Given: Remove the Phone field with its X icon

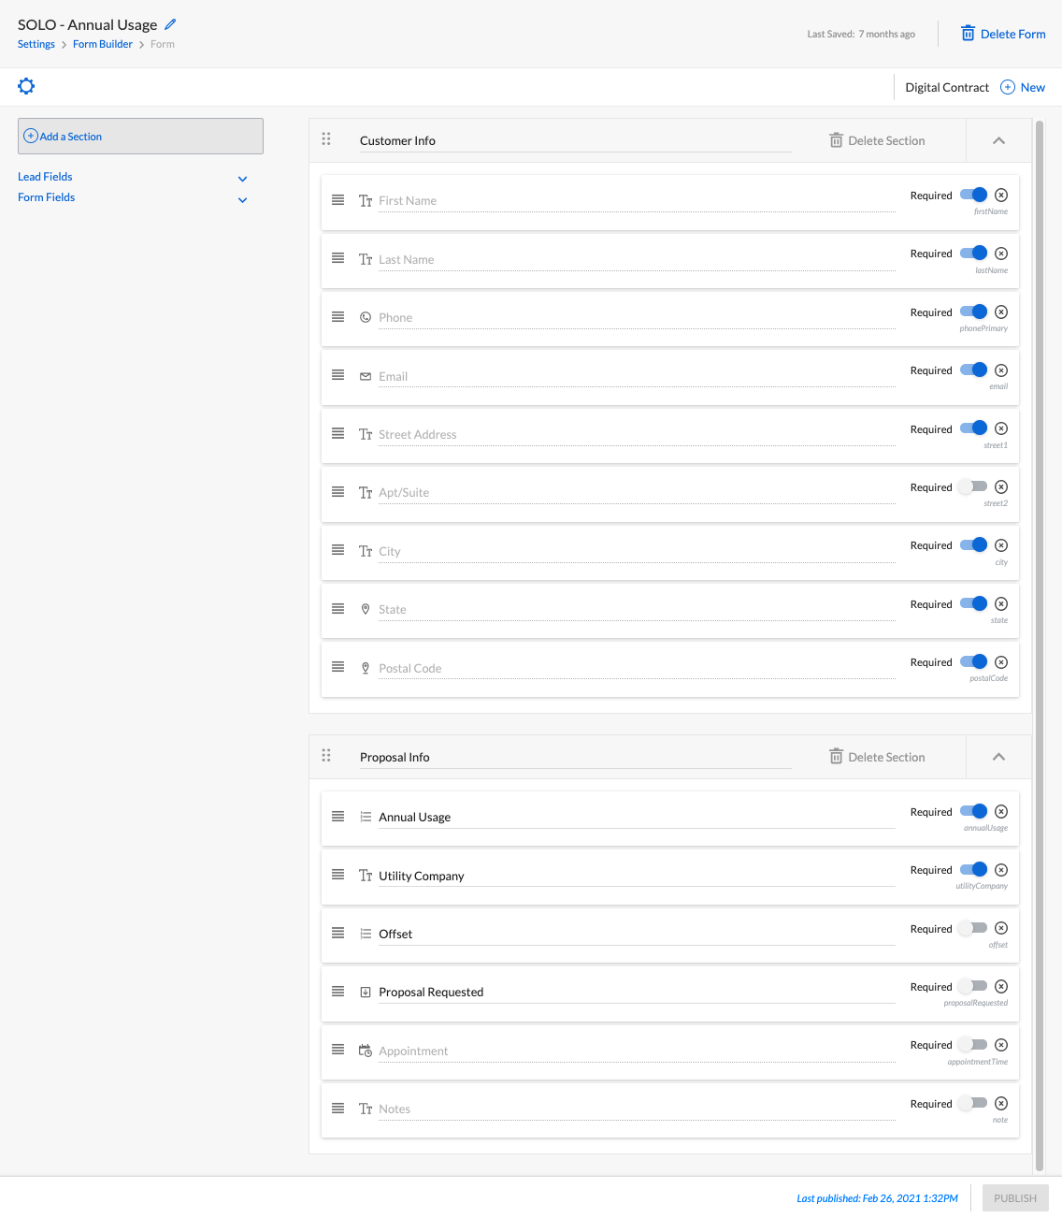Looking at the screenshot, I should (x=1001, y=312).
